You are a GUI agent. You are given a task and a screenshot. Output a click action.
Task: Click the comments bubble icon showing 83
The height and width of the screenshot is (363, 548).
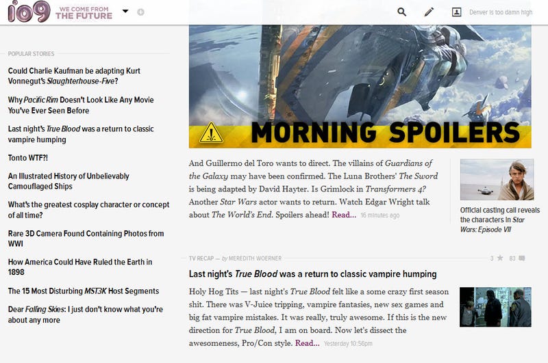point(522,258)
